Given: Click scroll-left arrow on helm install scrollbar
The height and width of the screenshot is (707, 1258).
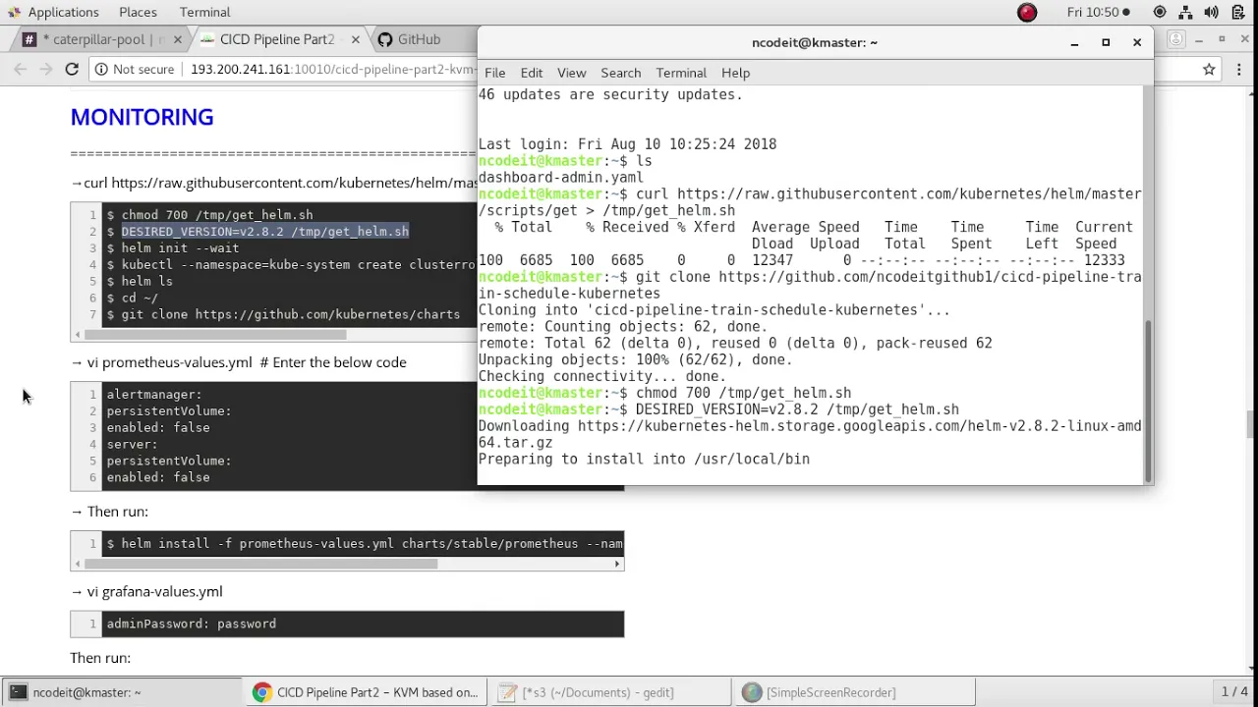Looking at the screenshot, I should coord(77,564).
